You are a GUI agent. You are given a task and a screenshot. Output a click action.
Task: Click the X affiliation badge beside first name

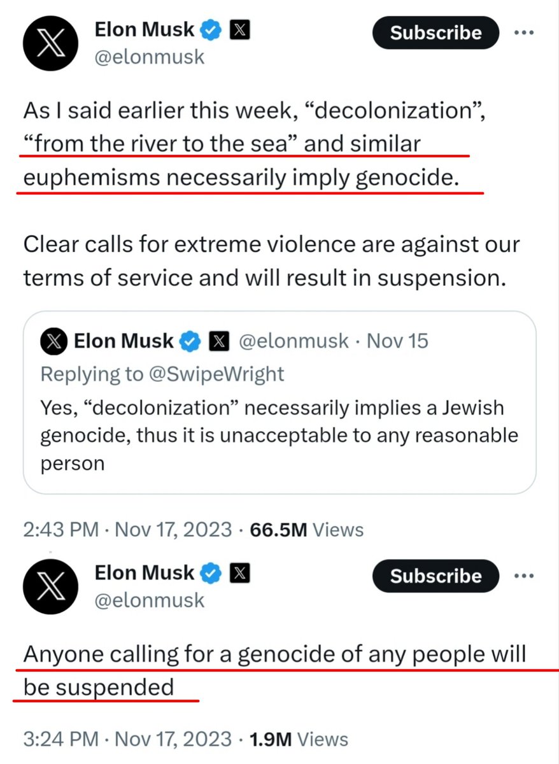tap(239, 29)
